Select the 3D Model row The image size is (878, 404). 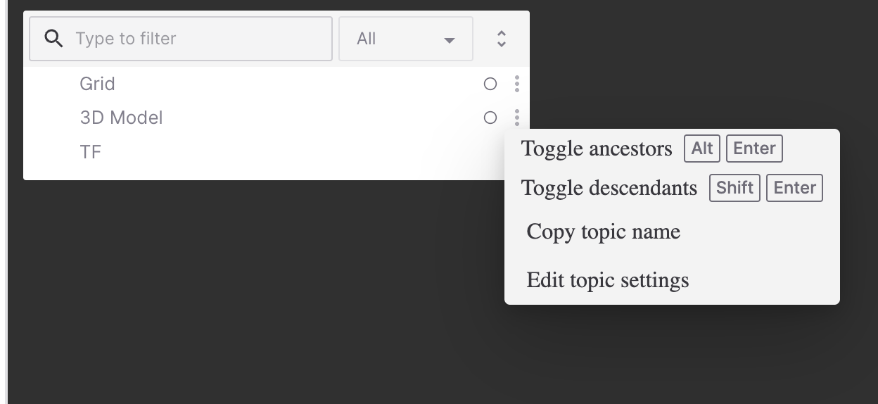(x=276, y=118)
